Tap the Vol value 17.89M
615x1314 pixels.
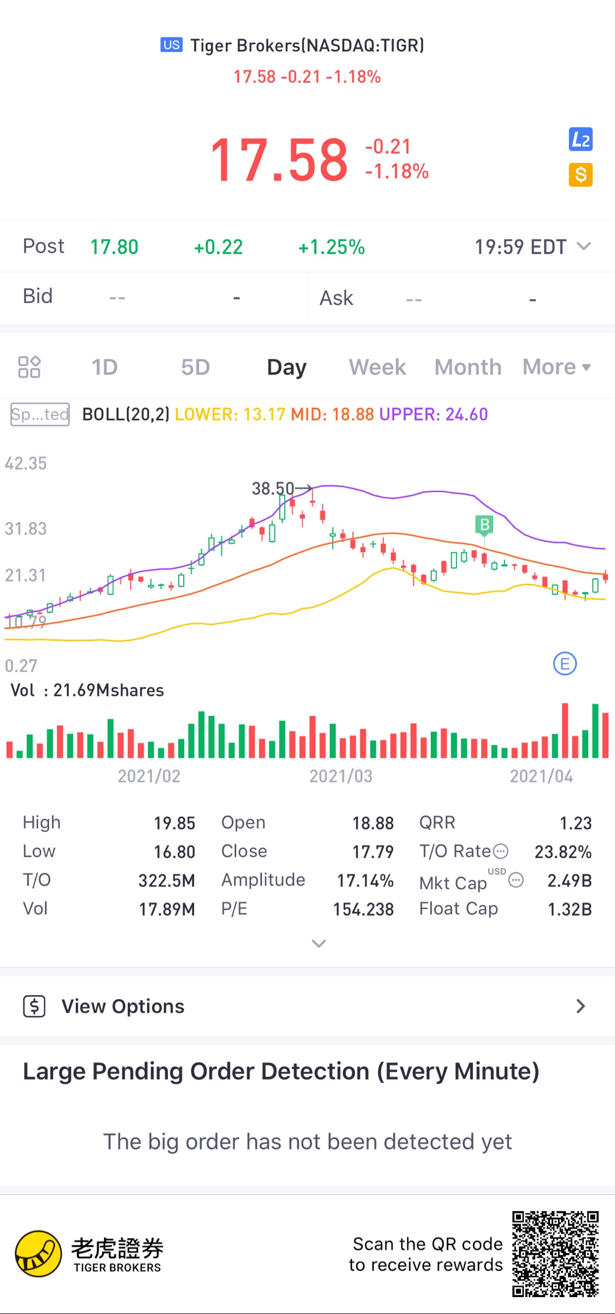(x=167, y=910)
